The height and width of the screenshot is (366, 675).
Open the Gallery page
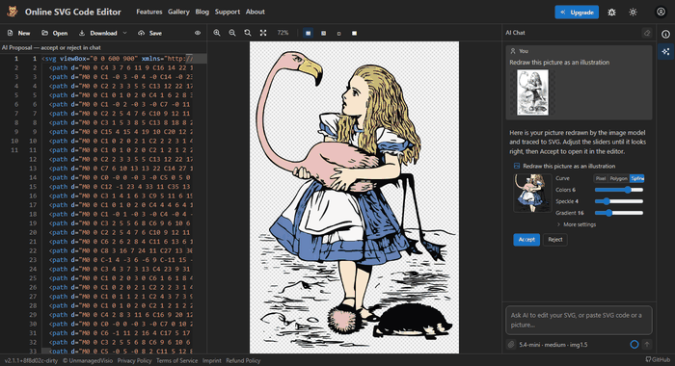[x=178, y=12]
